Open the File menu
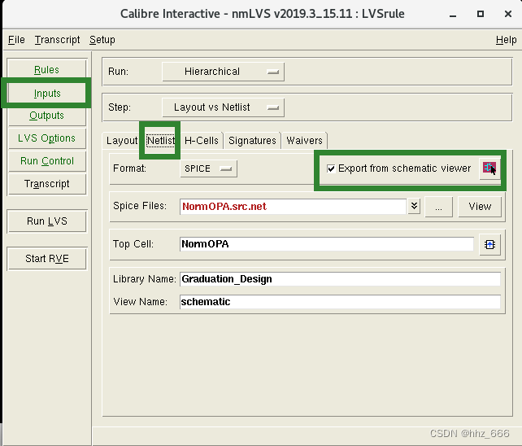 tap(16, 40)
